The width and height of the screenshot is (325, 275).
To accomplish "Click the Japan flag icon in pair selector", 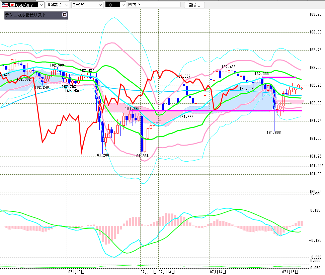I will tap(12, 5).
